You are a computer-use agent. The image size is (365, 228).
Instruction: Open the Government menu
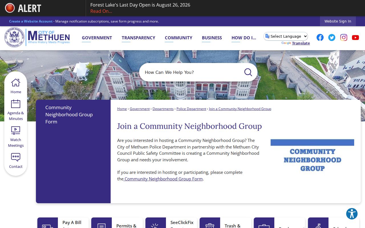coord(97,38)
